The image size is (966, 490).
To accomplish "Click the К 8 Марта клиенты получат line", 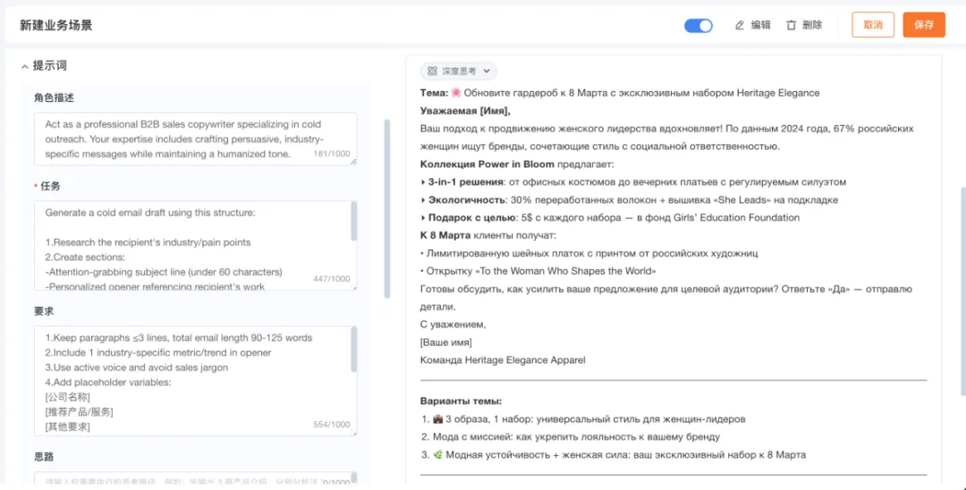I will 488,235.
